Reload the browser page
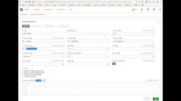 (x=26, y=2)
